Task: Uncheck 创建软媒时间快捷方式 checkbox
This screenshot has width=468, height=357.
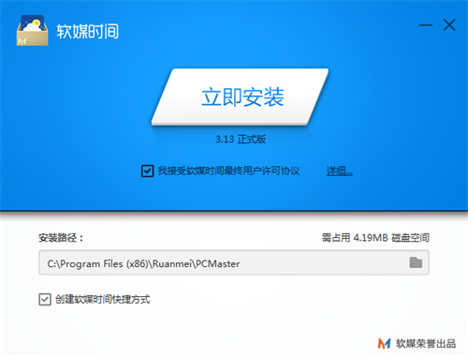Action: point(45,299)
